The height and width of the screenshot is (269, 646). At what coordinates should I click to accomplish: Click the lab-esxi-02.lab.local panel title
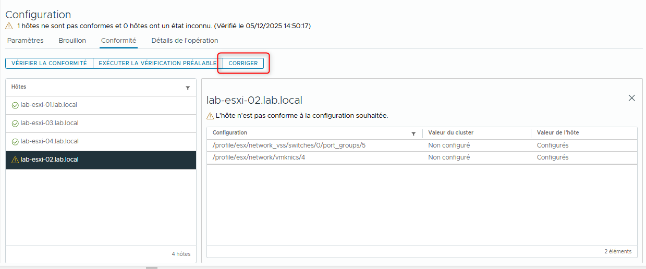click(x=254, y=100)
